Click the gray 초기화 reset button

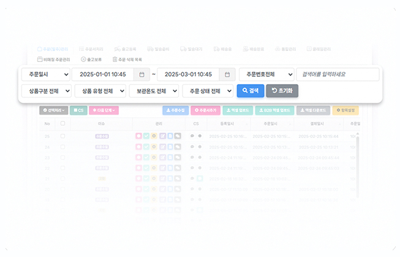pos(282,91)
